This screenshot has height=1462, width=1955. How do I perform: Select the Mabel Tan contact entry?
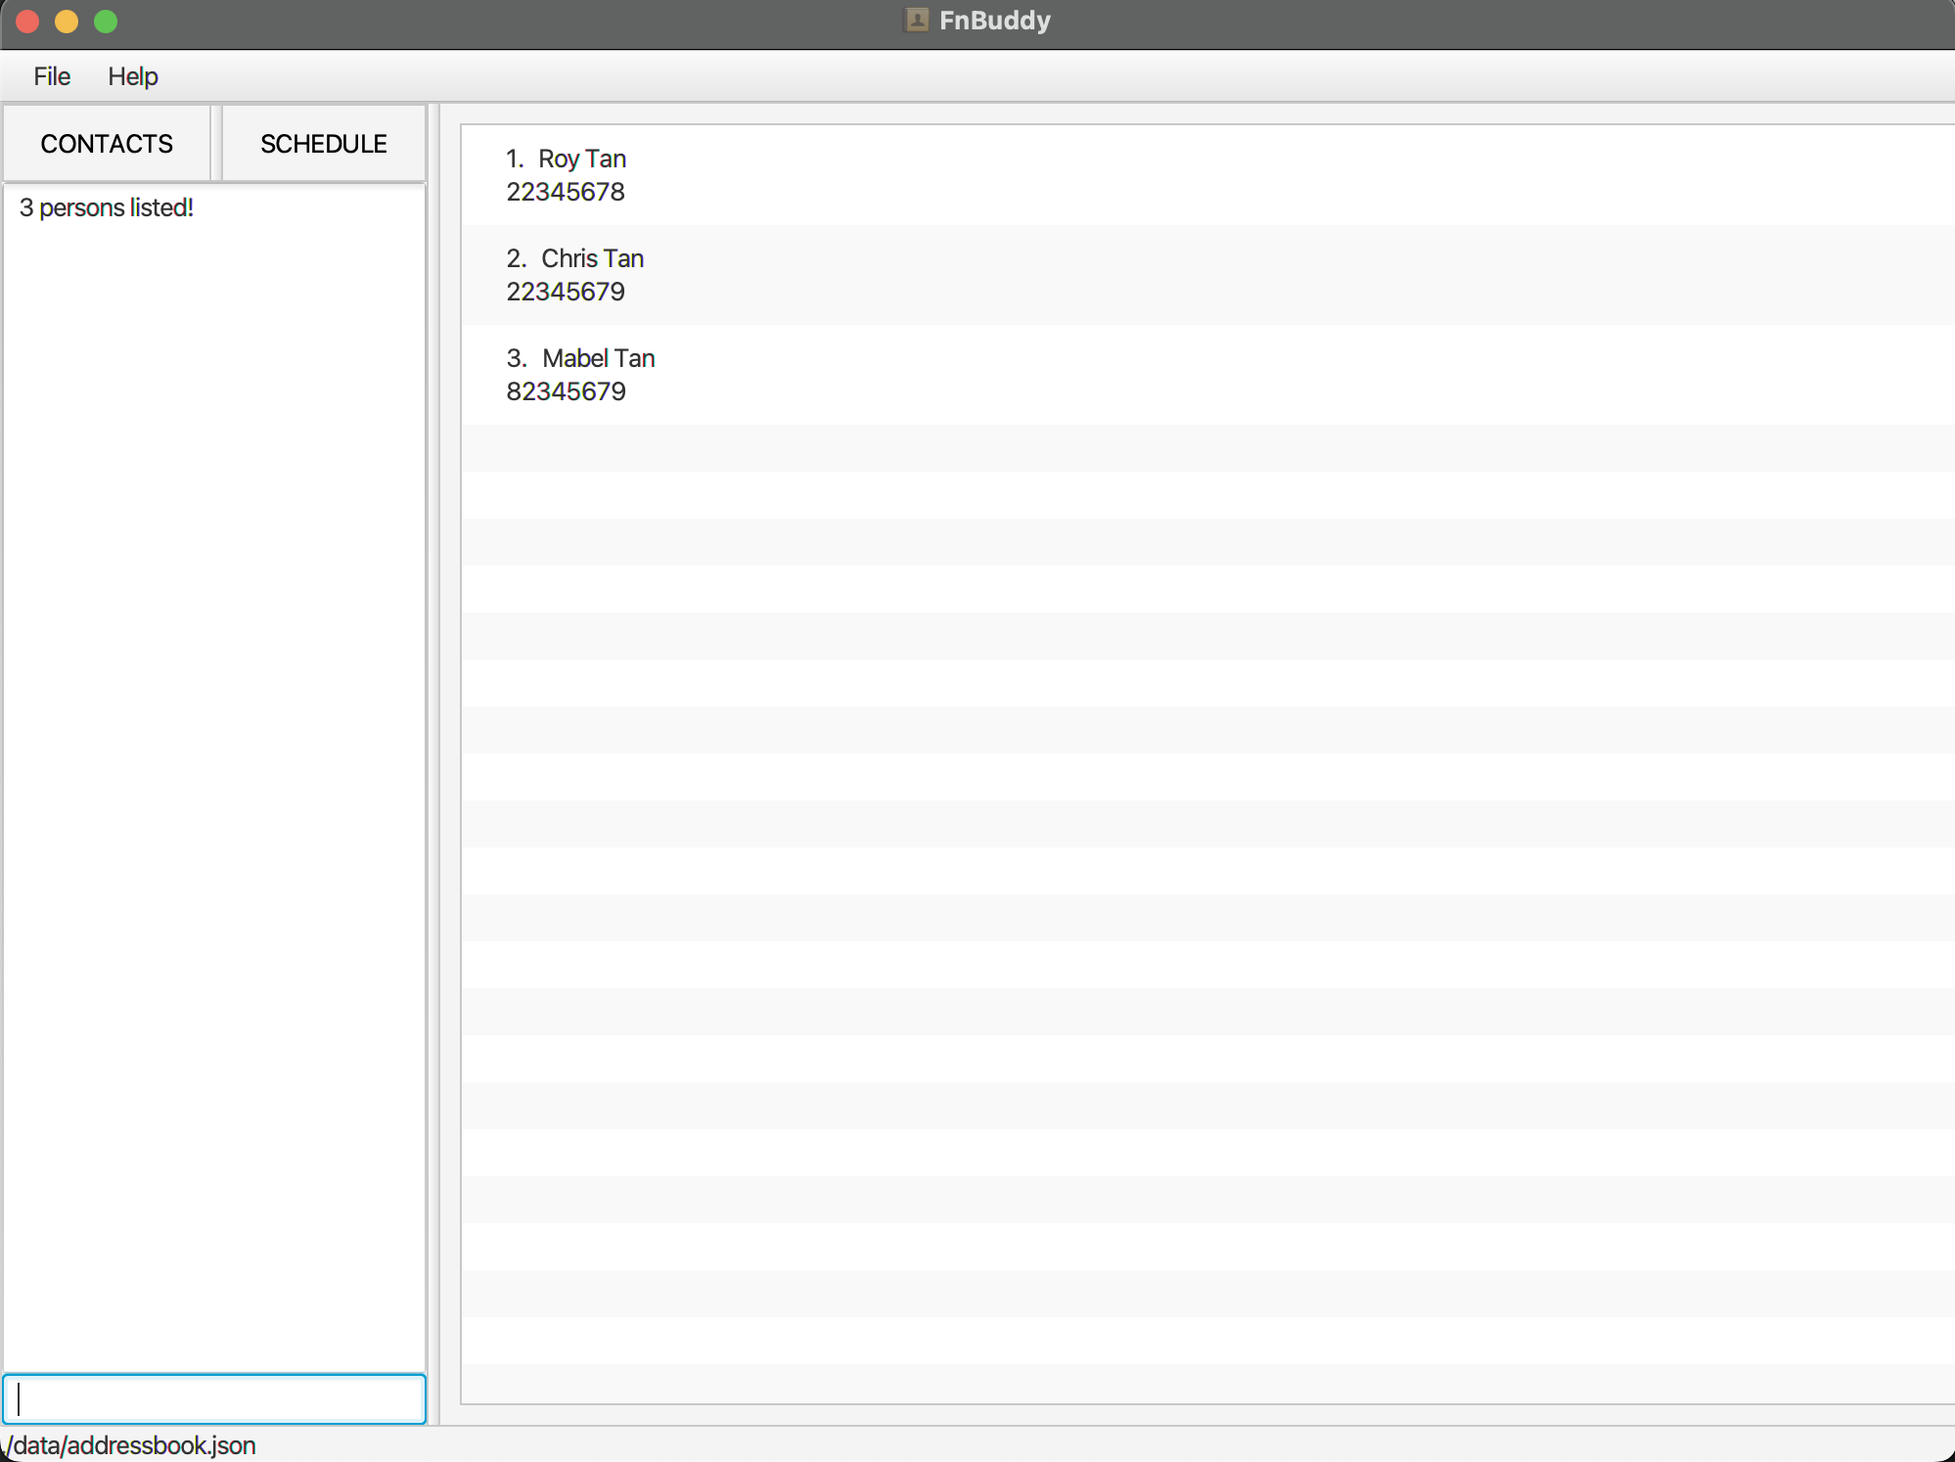click(x=1207, y=375)
